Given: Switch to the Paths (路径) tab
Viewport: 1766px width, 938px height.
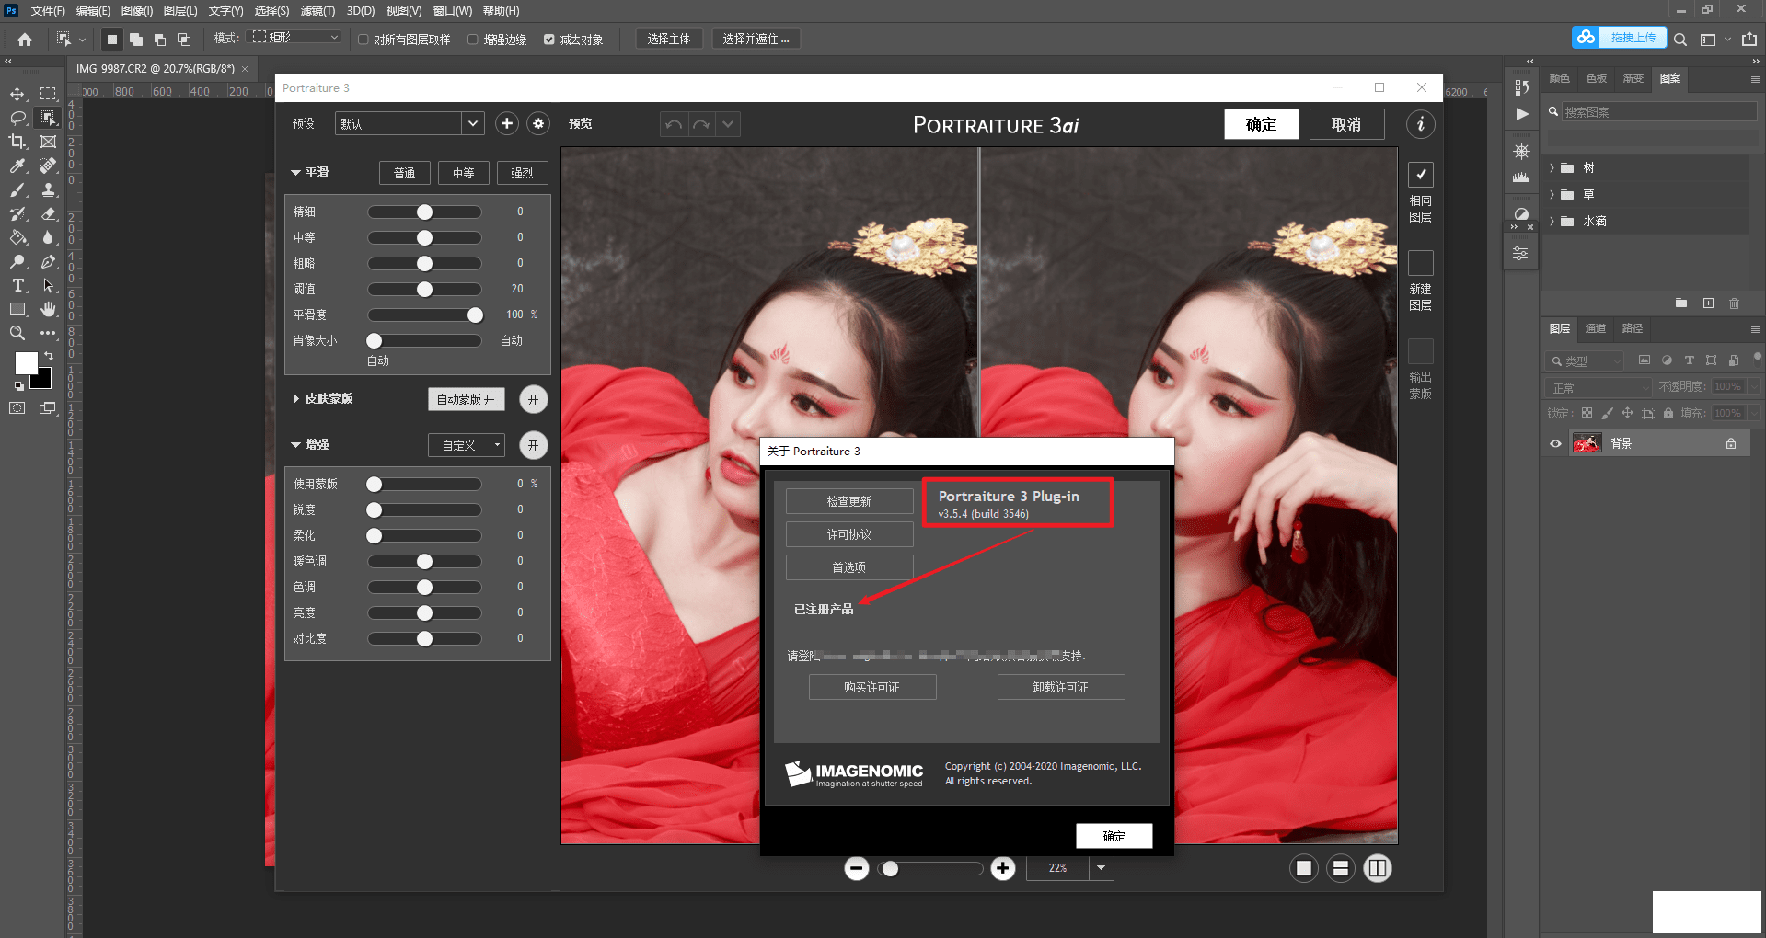Looking at the screenshot, I should 1632,328.
